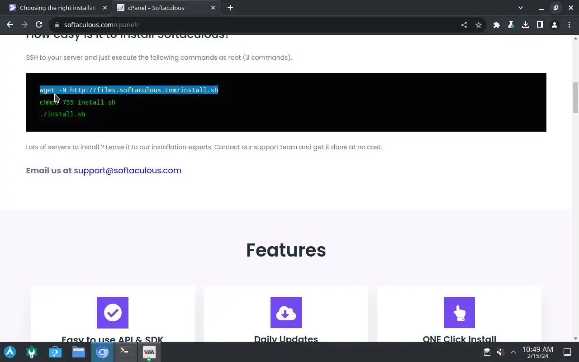579x362 pixels.
Task: Expand the tab search dropdown
Action: (521, 8)
